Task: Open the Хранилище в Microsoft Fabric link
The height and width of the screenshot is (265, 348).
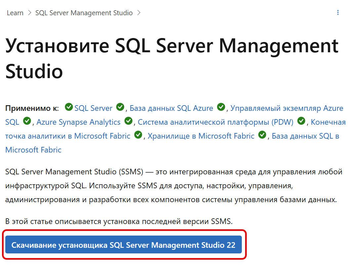Action: click(x=201, y=136)
